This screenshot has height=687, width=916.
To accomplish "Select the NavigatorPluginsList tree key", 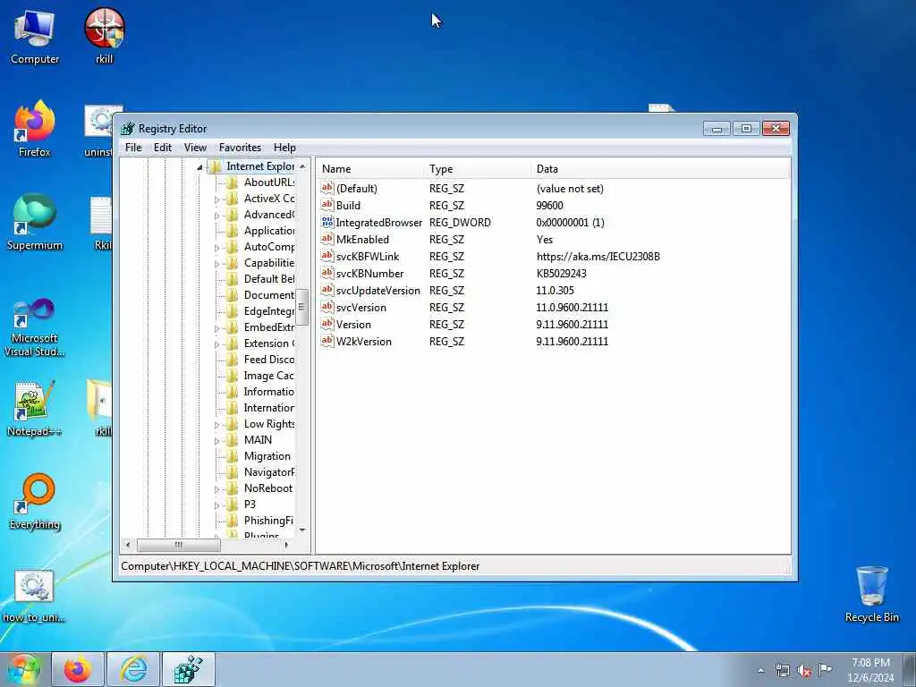I will point(268,472).
